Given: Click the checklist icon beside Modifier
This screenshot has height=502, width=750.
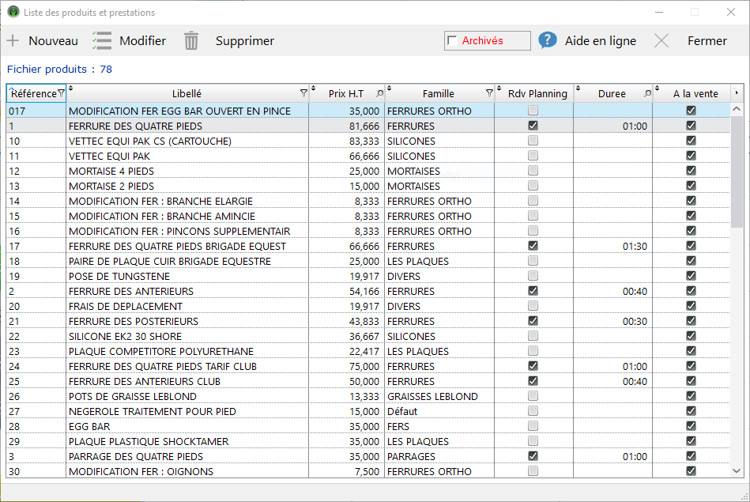Looking at the screenshot, I should tap(102, 40).
